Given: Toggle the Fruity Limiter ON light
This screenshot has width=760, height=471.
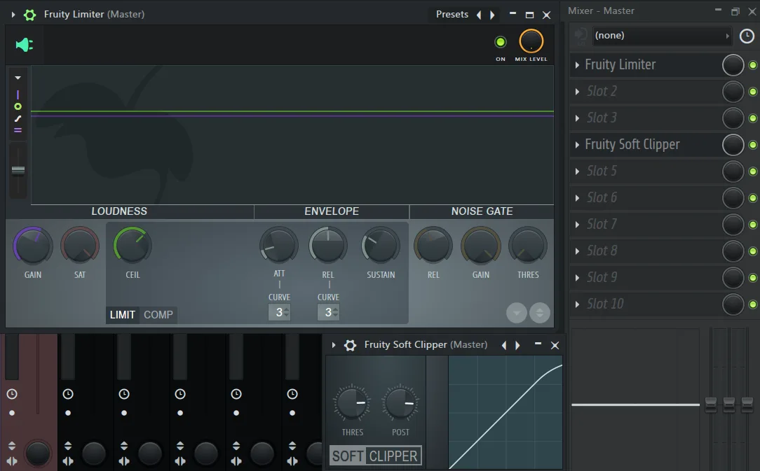Looking at the screenshot, I should point(500,42).
